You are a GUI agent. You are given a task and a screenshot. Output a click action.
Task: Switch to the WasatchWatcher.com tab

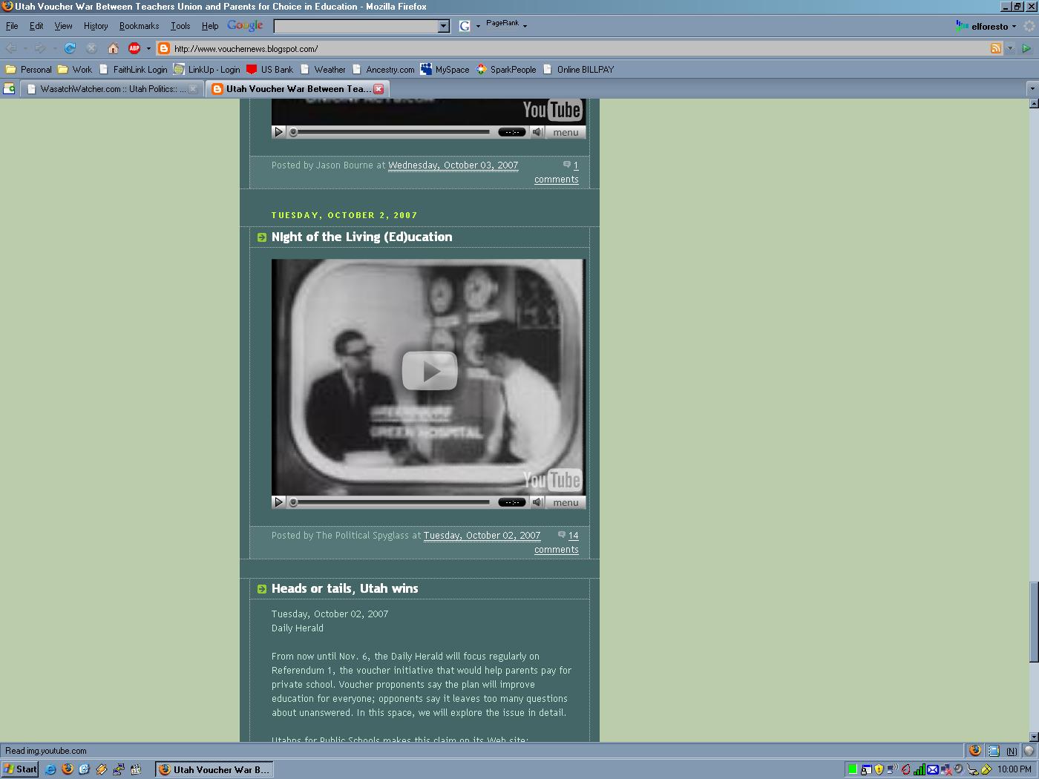(112, 89)
